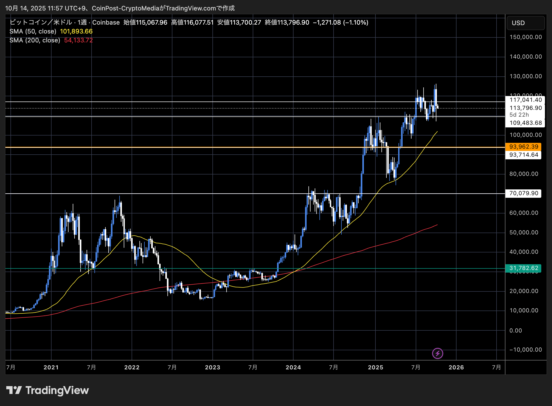The width and height of the screenshot is (552, 406).
Task: Click the 2021 label on time axis
Action: pyautogui.click(x=51, y=367)
